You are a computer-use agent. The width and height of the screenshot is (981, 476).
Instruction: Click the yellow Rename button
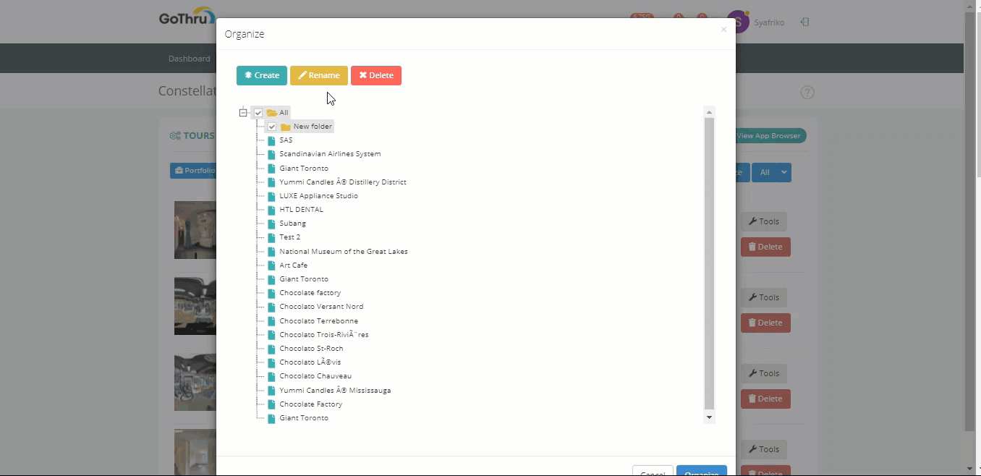click(319, 75)
